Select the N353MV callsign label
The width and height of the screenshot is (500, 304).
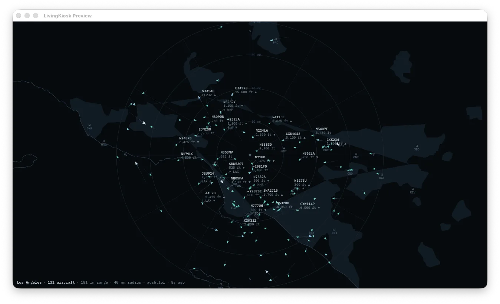[227, 152]
